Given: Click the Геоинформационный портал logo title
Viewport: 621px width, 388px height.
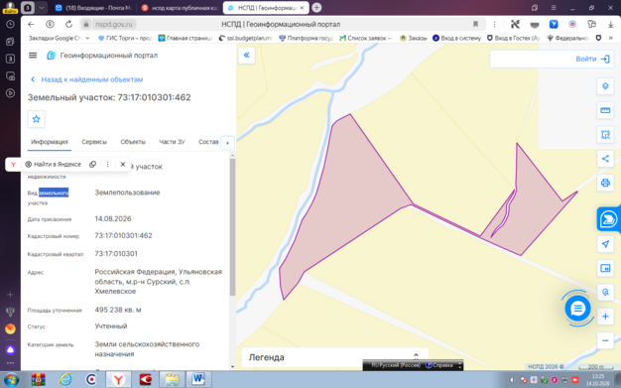Looking at the screenshot, I should 102,56.
